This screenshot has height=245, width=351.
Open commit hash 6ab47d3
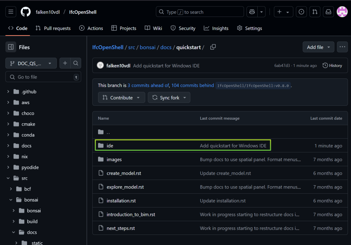tap(282, 66)
